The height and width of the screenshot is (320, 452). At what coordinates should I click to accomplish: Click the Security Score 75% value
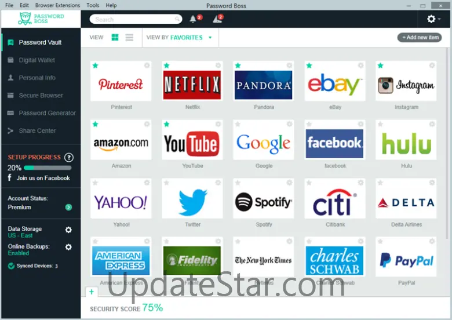click(x=152, y=308)
